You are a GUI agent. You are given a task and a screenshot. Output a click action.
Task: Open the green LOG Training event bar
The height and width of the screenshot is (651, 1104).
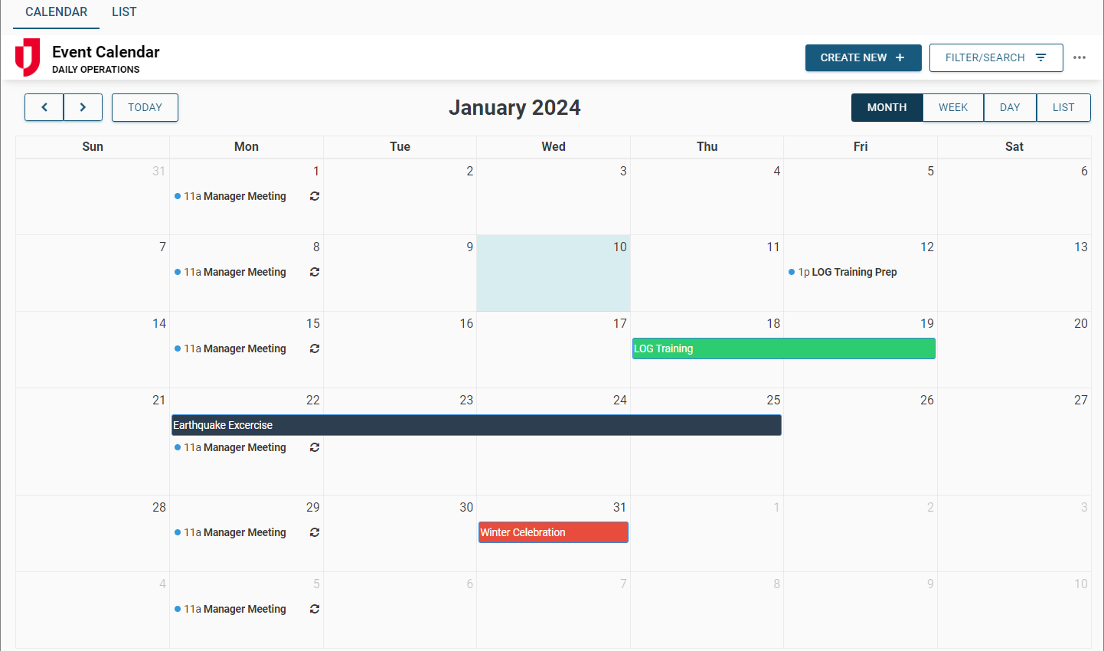point(783,348)
